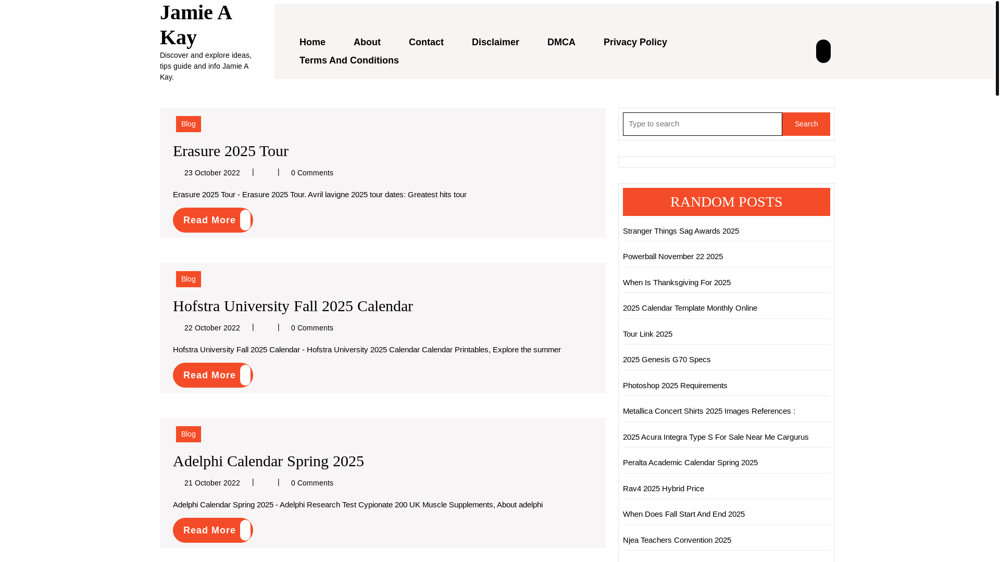1000x562 pixels.
Task: Open Metallica Concert Shirts 2025 post
Action: pyautogui.click(x=709, y=411)
